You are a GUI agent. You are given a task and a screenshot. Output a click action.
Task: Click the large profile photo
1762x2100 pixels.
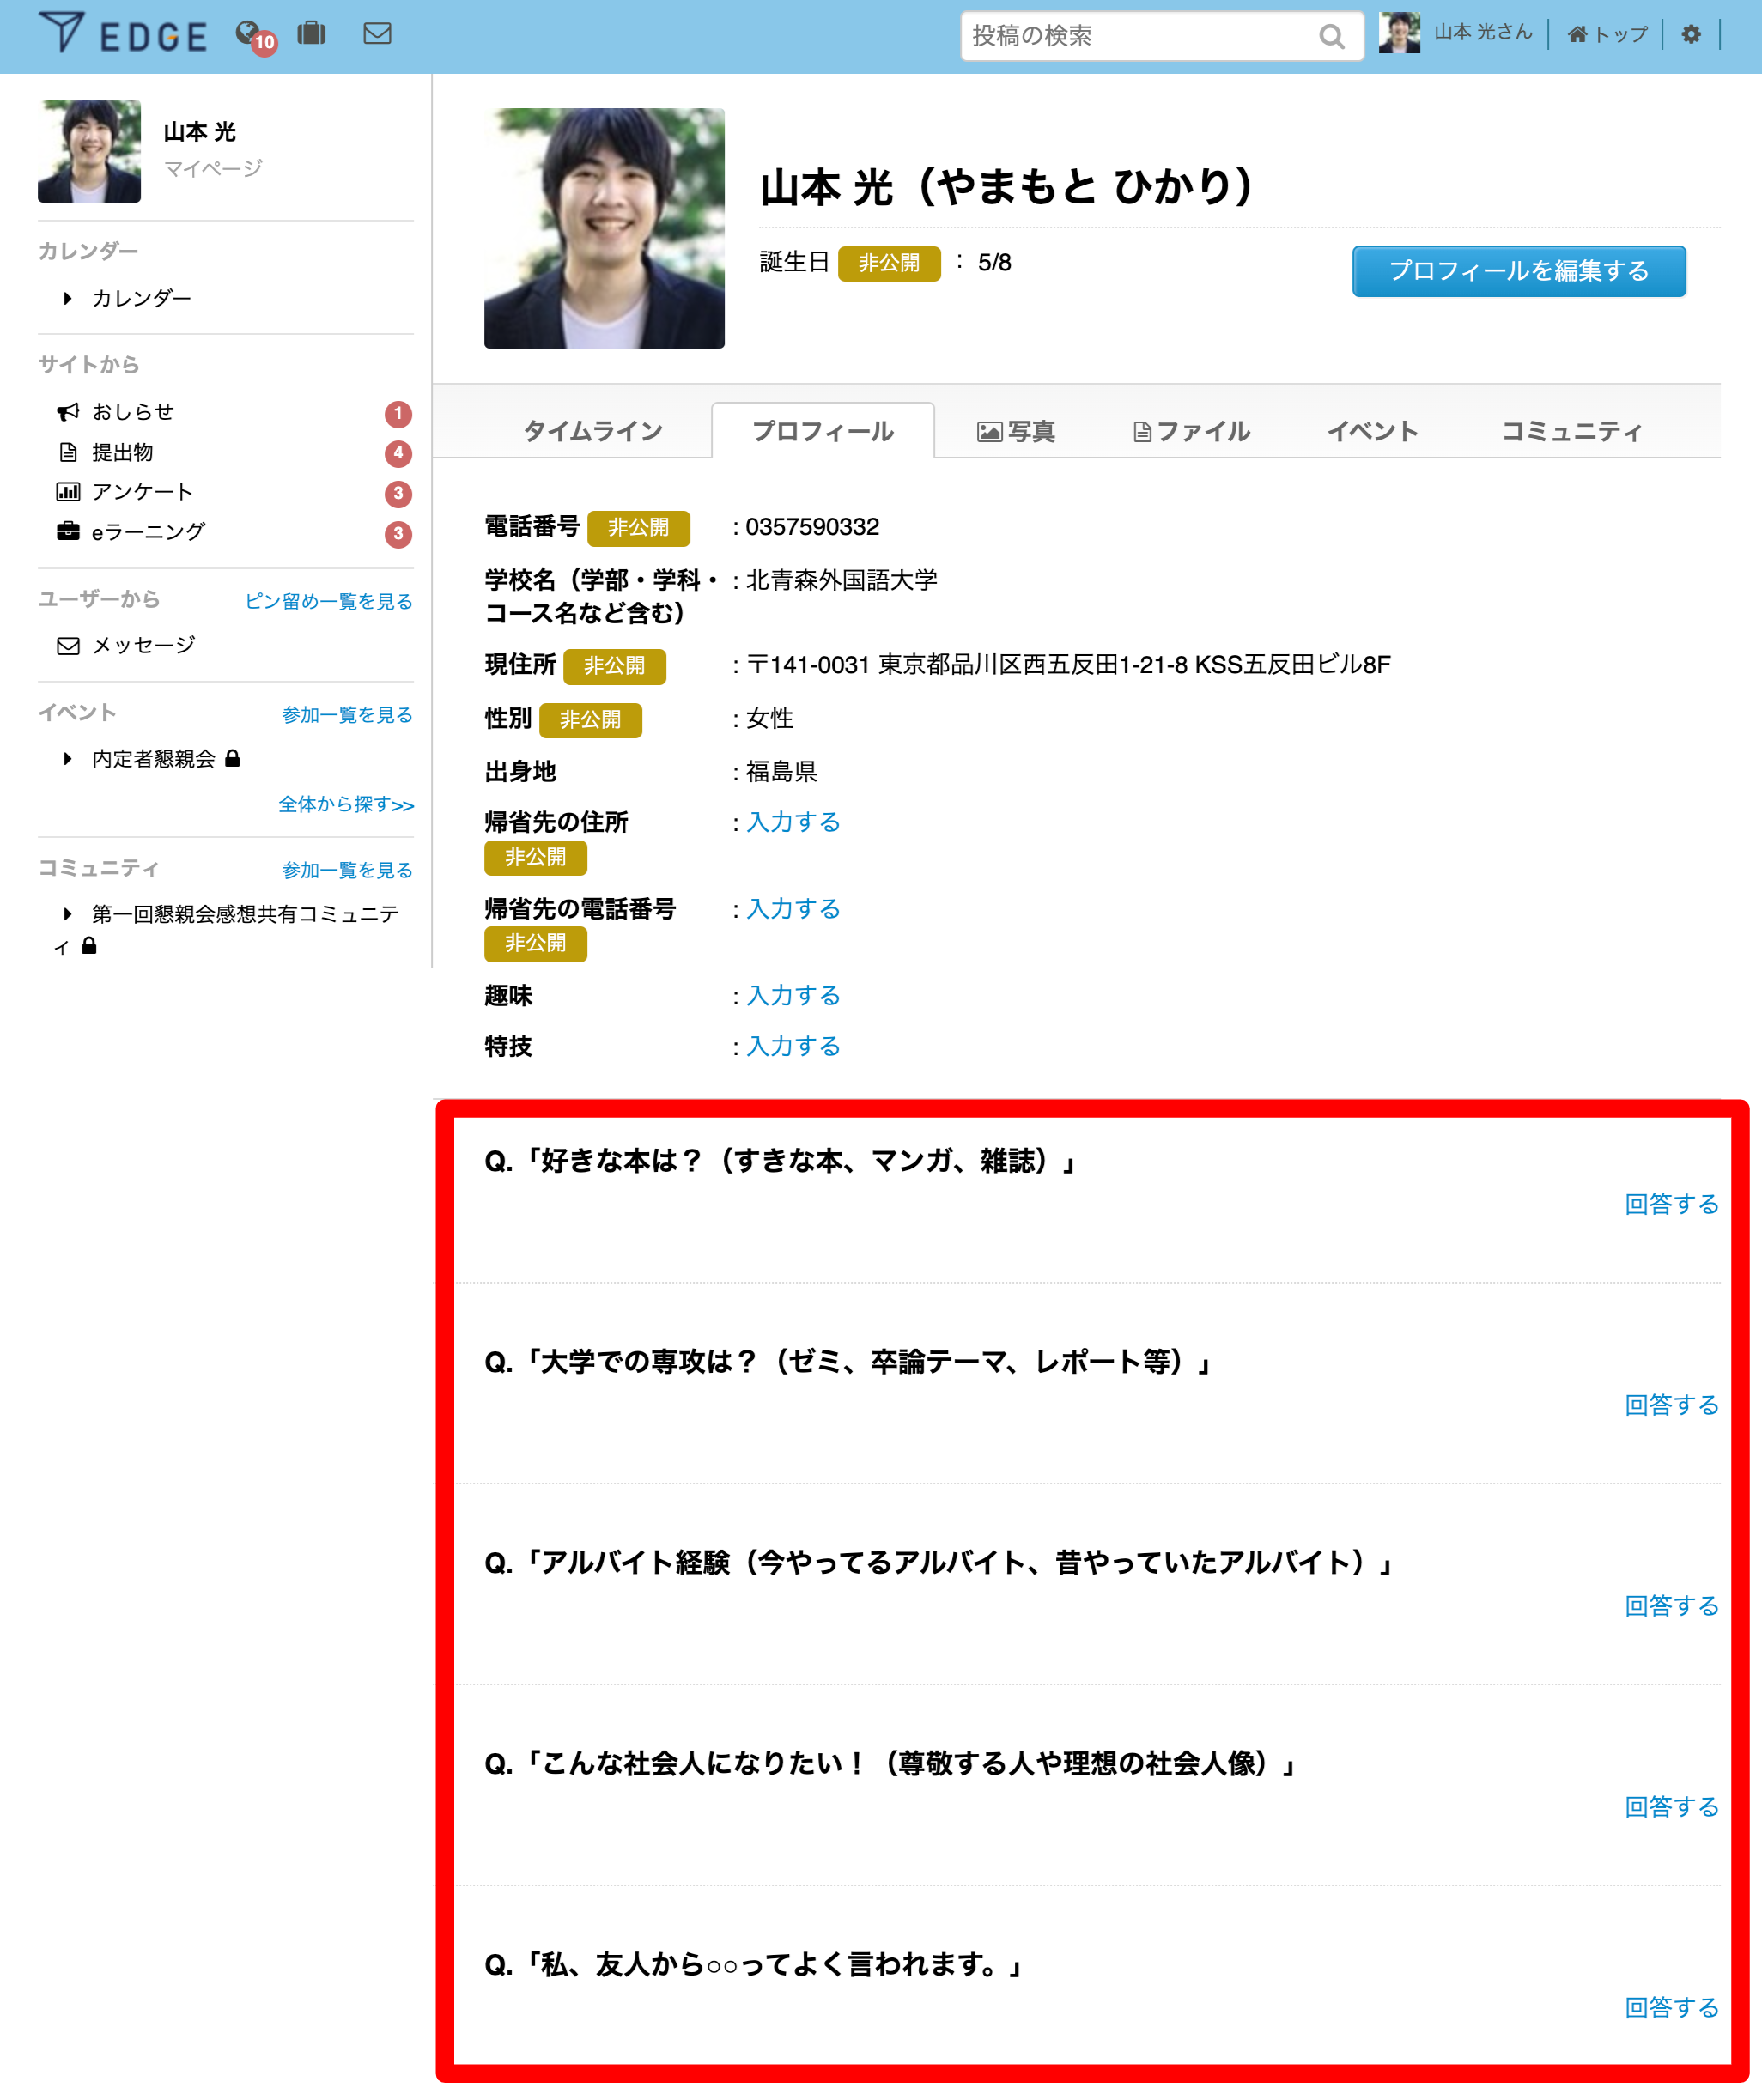click(604, 228)
